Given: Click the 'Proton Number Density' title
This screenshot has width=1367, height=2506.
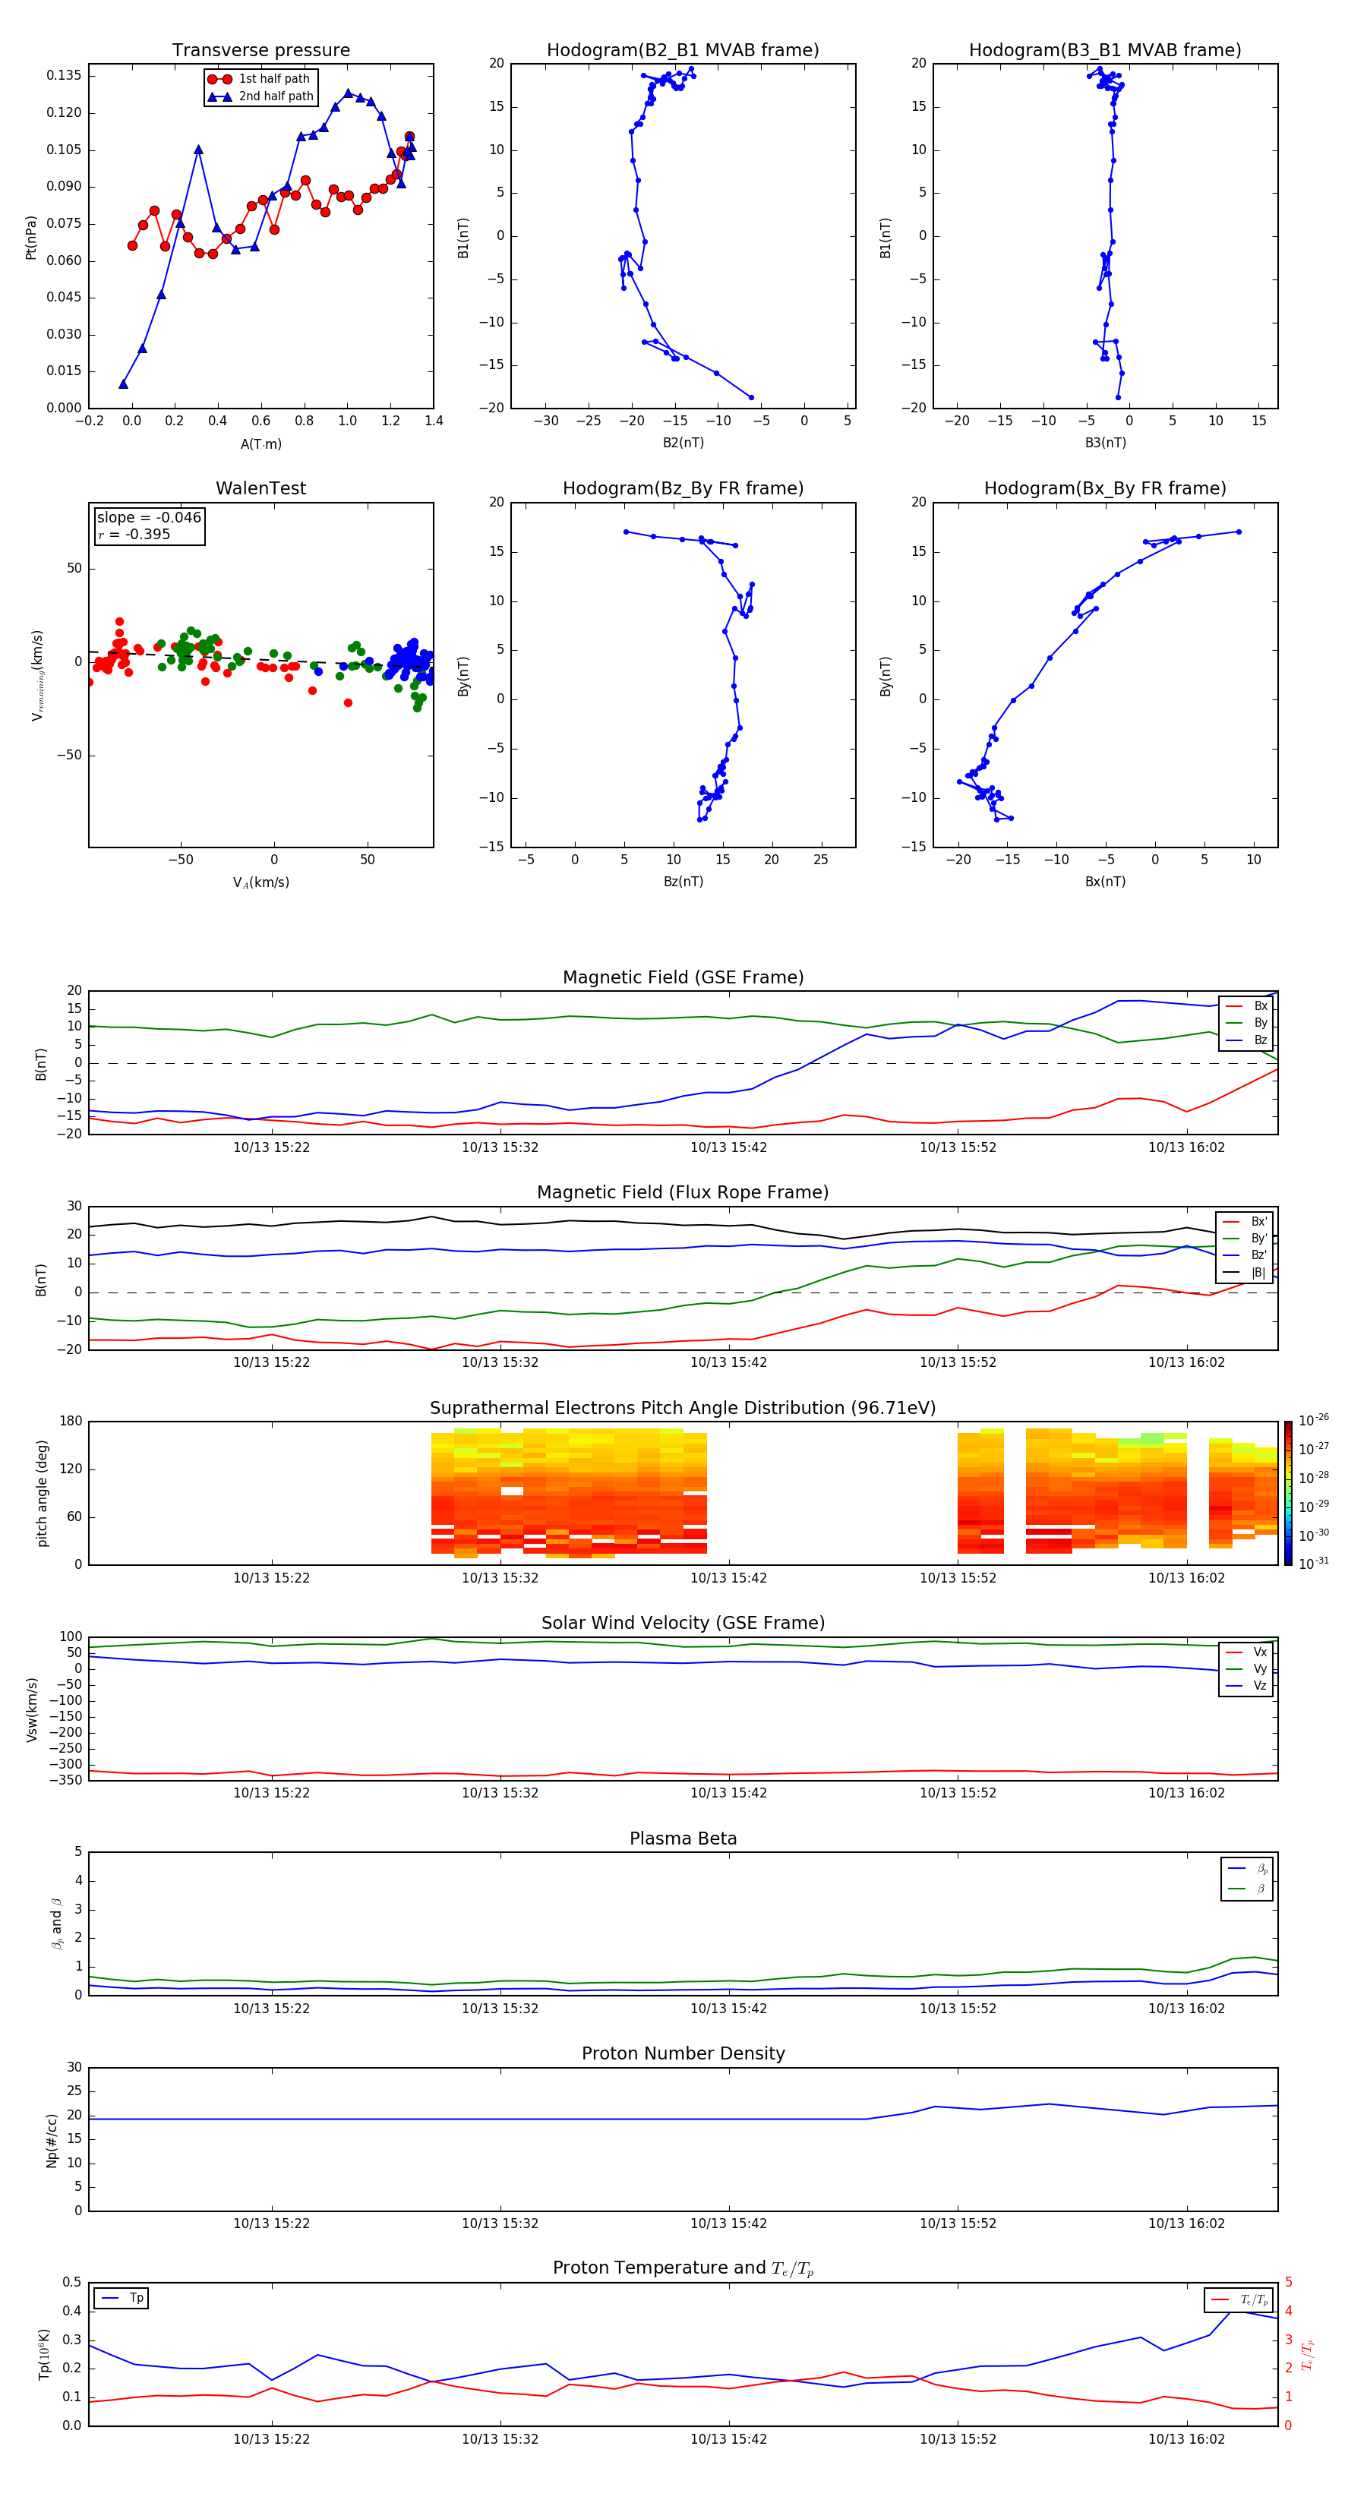Looking at the screenshot, I should [683, 2053].
